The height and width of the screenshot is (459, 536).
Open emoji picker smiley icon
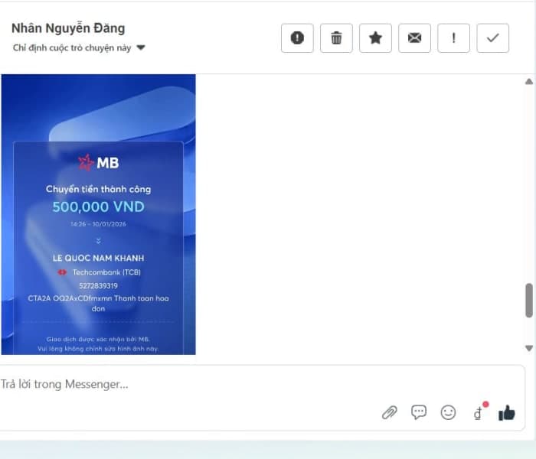click(448, 412)
